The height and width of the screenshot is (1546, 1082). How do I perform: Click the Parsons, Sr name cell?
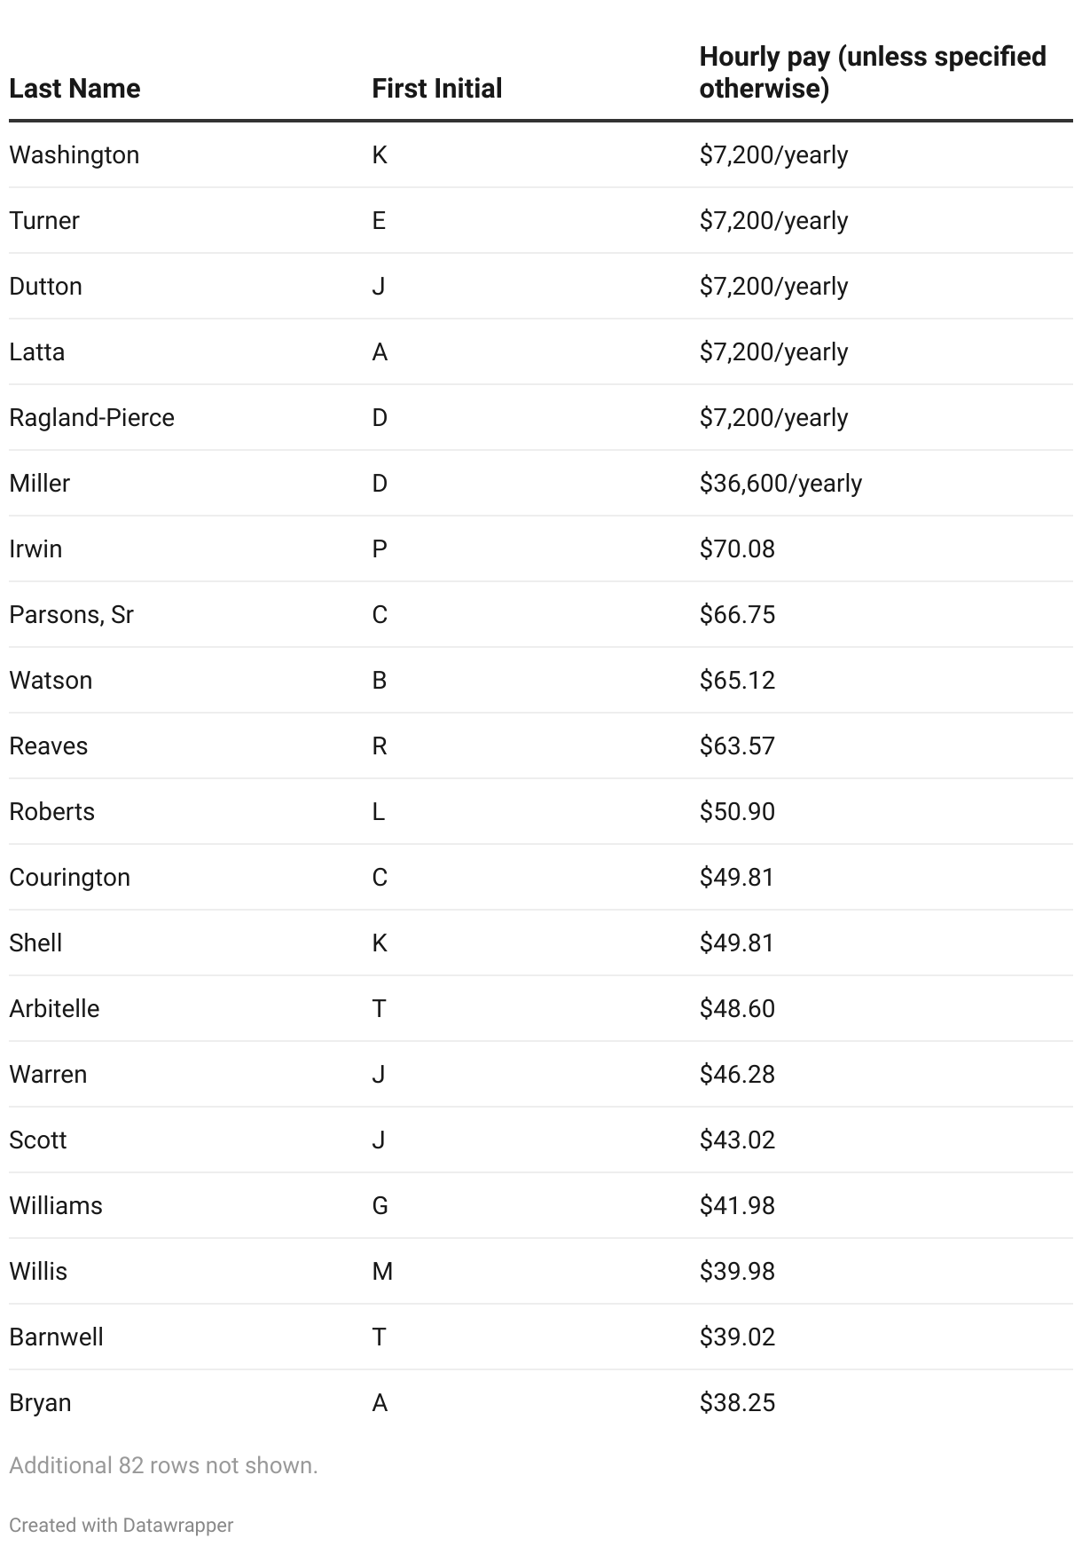71,615
